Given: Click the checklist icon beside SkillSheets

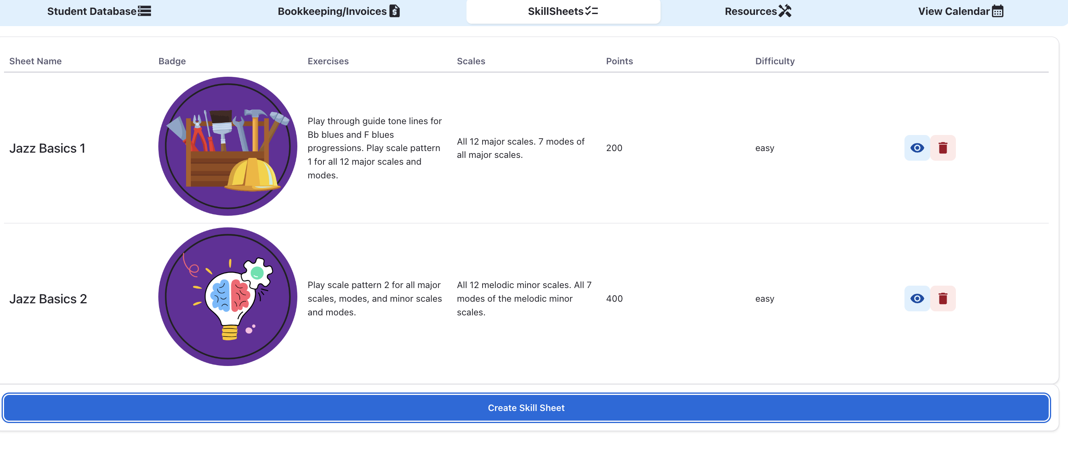Looking at the screenshot, I should (x=591, y=11).
